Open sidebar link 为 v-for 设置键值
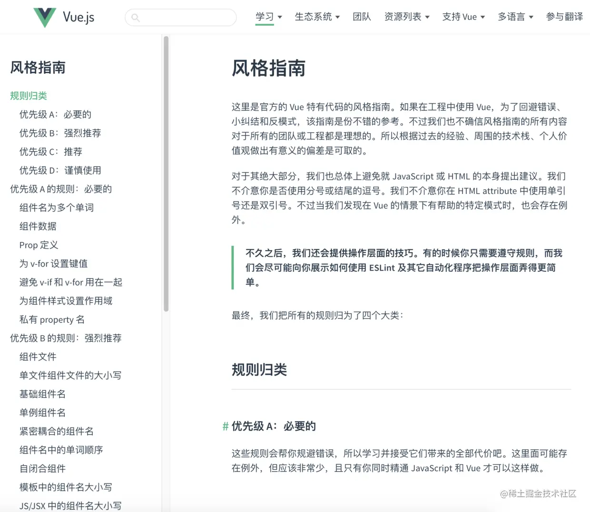This screenshot has height=512, width=590. pyautogui.click(x=53, y=263)
